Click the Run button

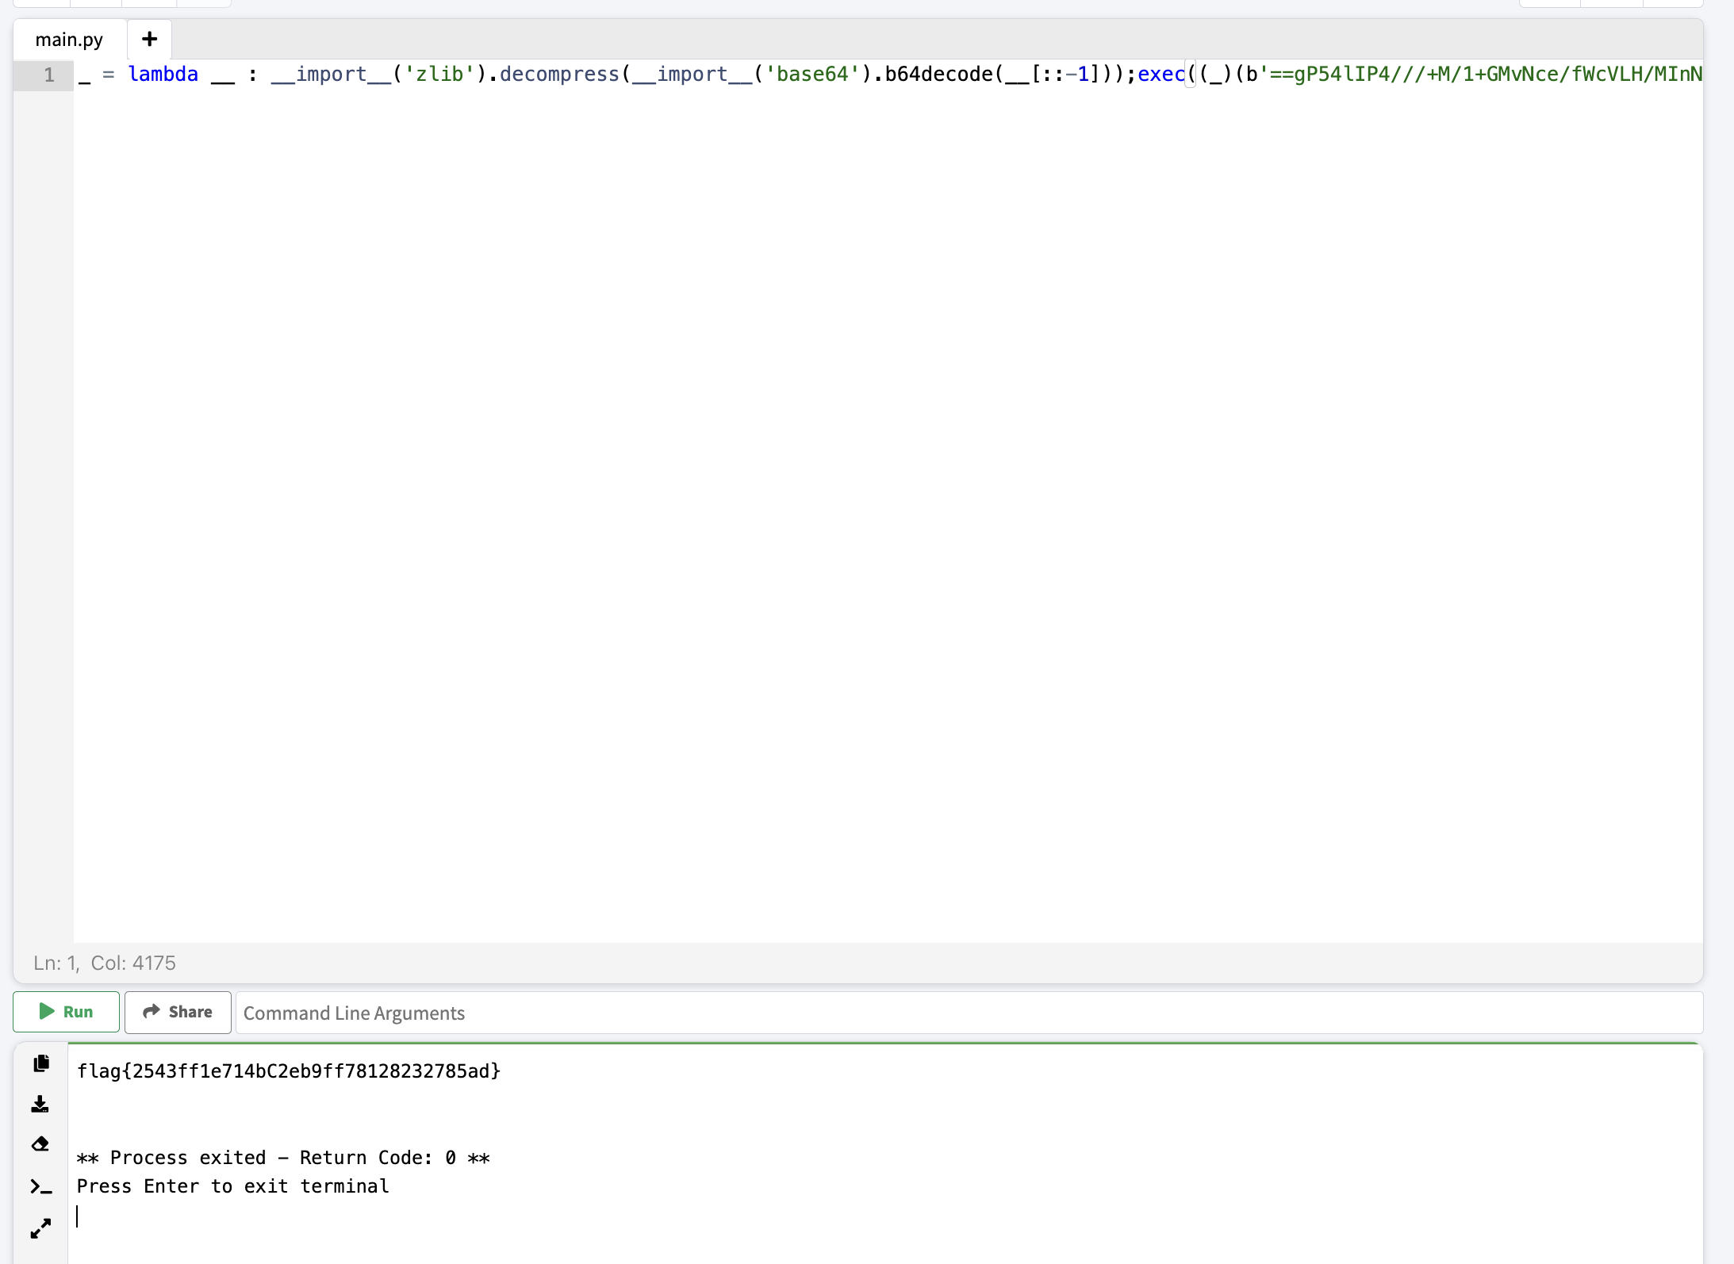click(x=66, y=1012)
